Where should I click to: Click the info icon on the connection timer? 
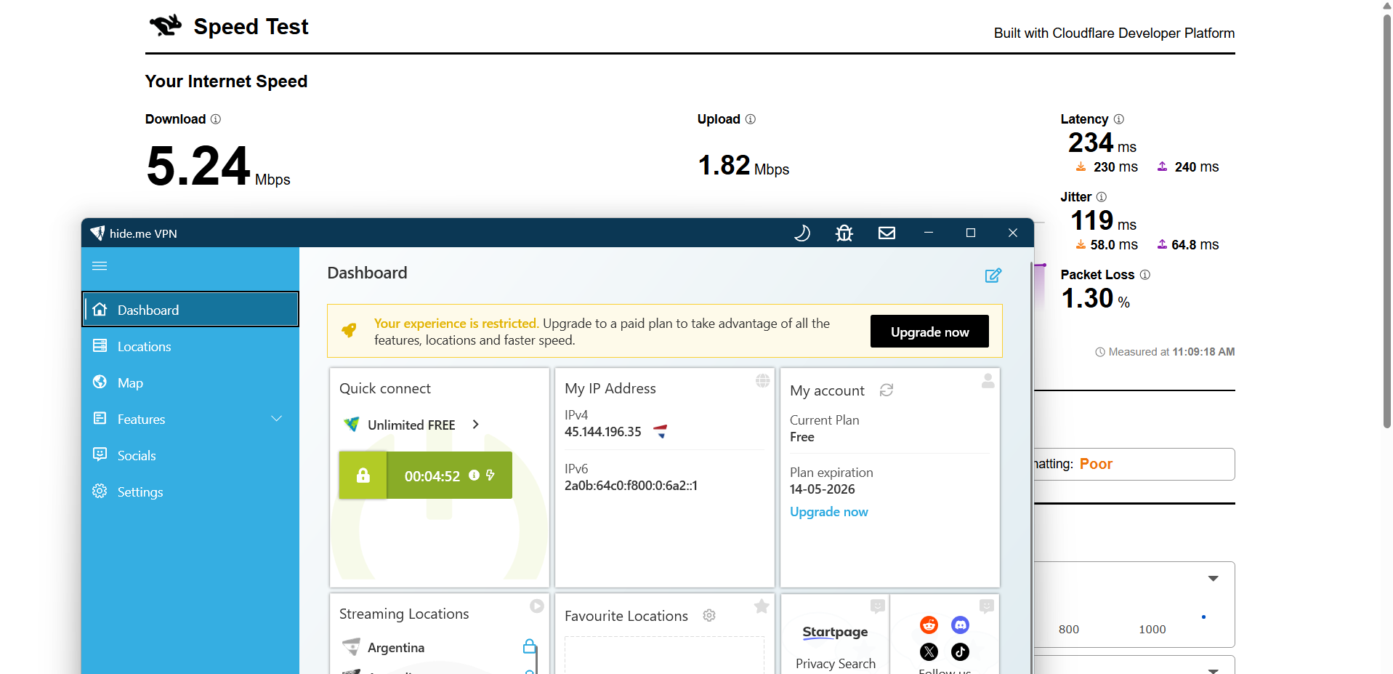click(x=475, y=475)
